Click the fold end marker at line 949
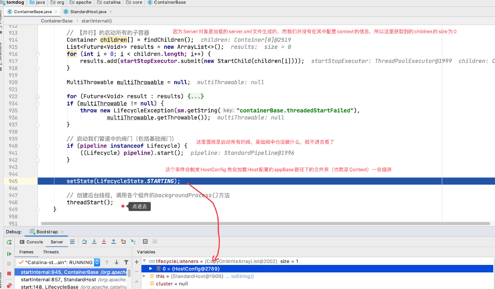 point(37,210)
